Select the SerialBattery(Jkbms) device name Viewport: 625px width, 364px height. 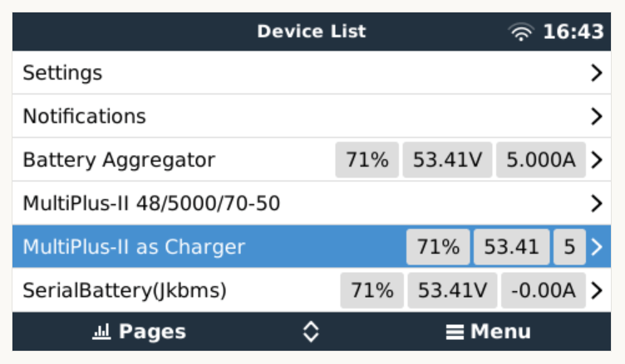[x=125, y=290]
